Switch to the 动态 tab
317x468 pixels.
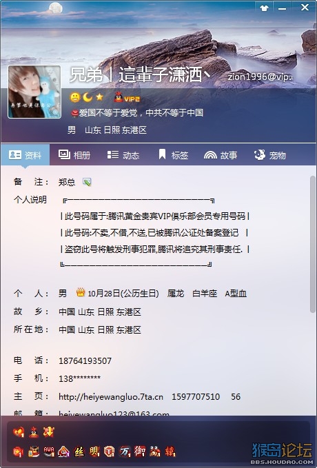pos(123,155)
